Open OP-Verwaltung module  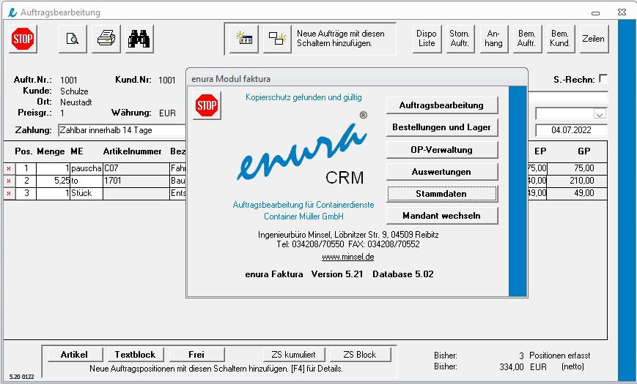coord(441,150)
